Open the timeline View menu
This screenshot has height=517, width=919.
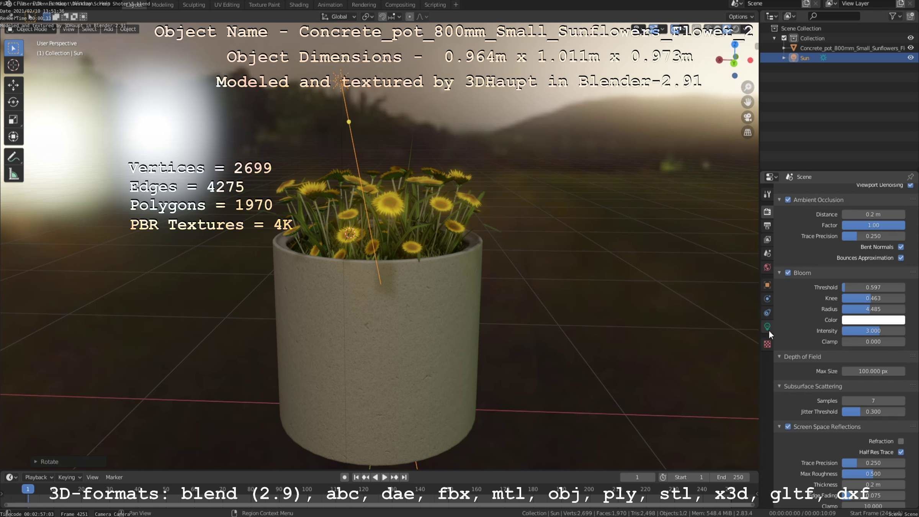click(92, 477)
